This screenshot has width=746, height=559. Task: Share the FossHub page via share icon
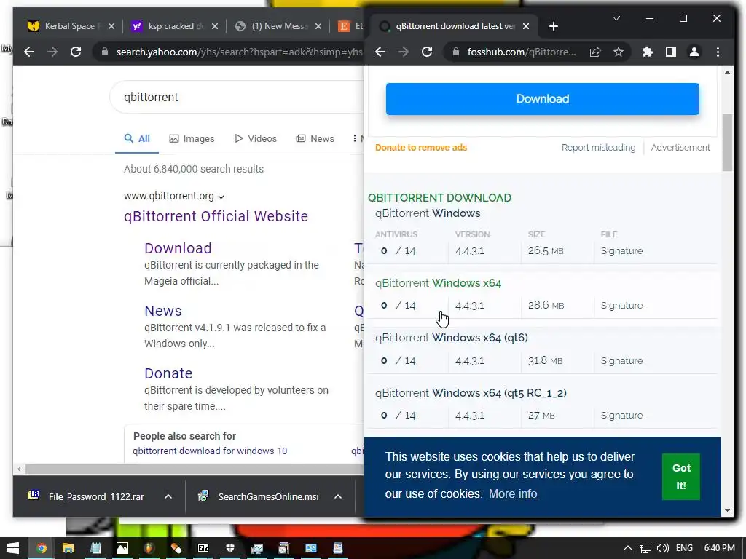595,52
